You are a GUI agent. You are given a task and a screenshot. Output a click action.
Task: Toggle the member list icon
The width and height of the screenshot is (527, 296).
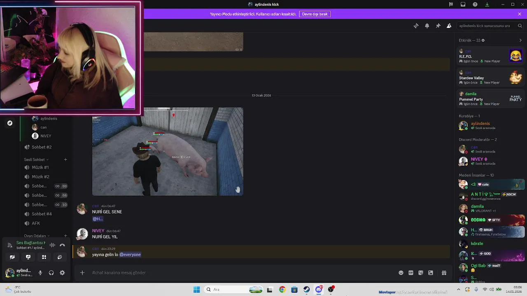(x=449, y=25)
